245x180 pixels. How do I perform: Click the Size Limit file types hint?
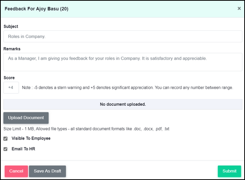pos(86,129)
